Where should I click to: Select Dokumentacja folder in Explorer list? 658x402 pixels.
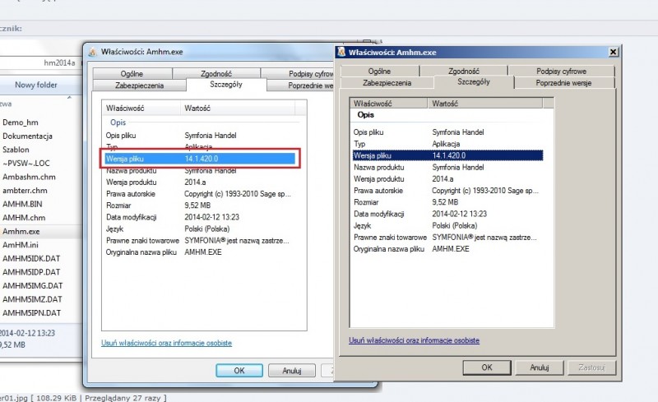(x=28, y=136)
